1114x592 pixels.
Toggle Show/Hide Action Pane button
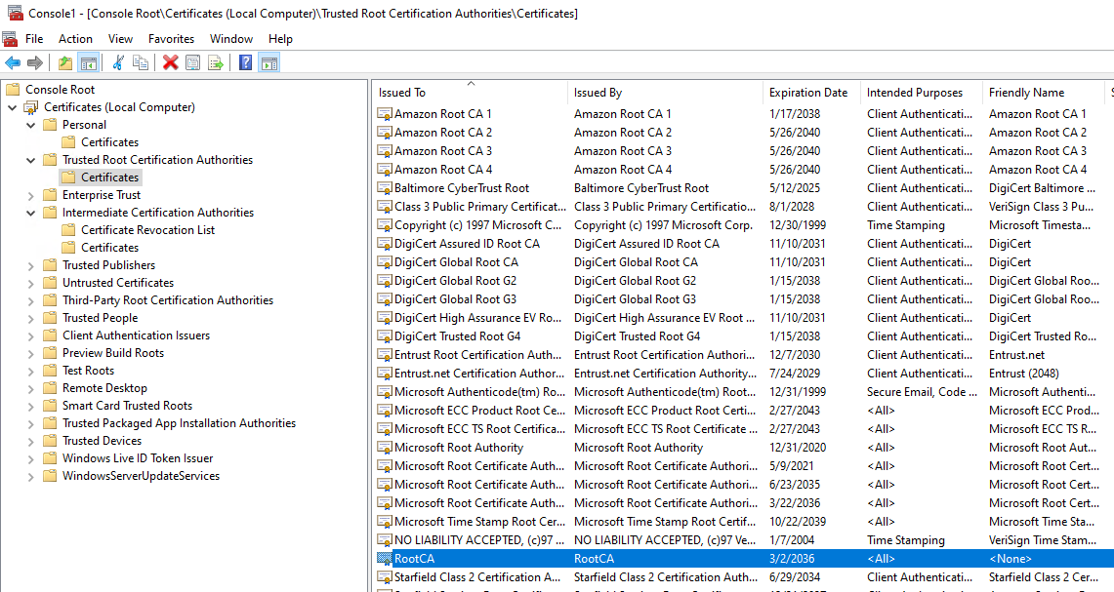tap(268, 63)
